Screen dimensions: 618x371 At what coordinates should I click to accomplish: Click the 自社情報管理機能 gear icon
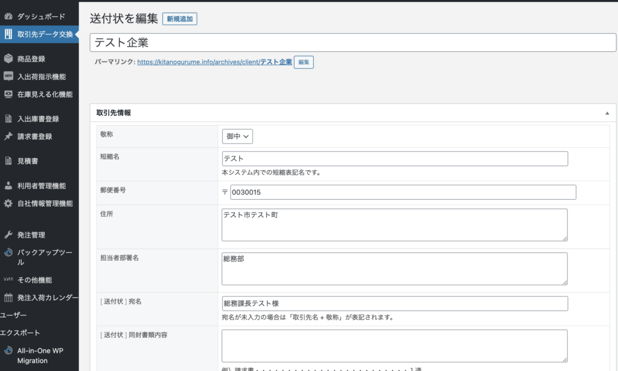8,203
